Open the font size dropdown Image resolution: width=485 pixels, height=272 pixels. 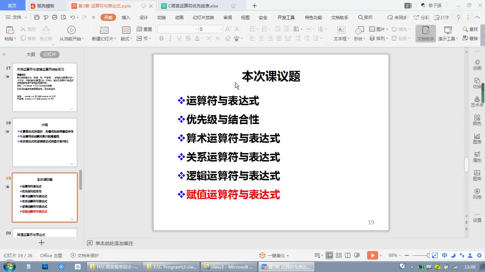pyautogui.click(x=220, y=29)
